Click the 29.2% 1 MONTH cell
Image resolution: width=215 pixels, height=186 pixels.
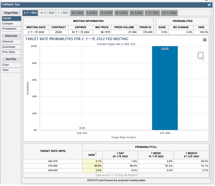tap(191, 161)
